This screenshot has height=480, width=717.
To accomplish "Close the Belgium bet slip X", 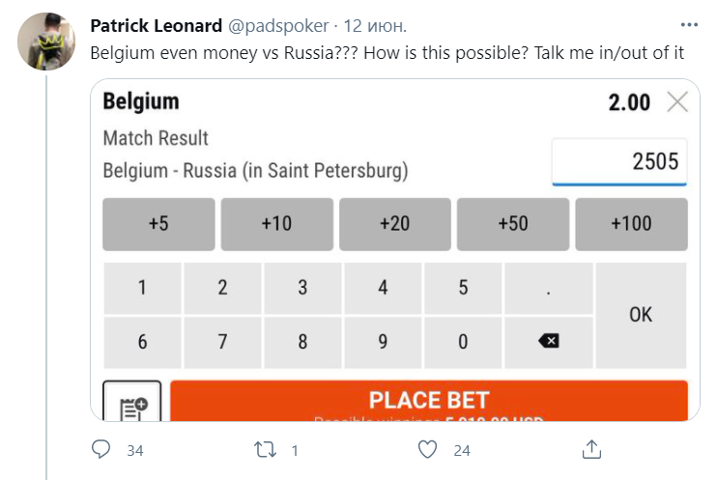I will click(x=677, y=101).
